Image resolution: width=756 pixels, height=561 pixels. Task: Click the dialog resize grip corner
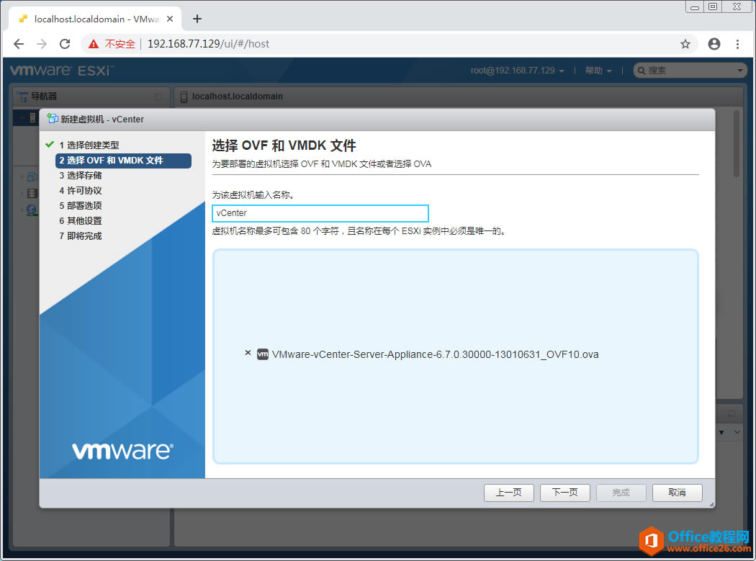(x=711, y=505)
